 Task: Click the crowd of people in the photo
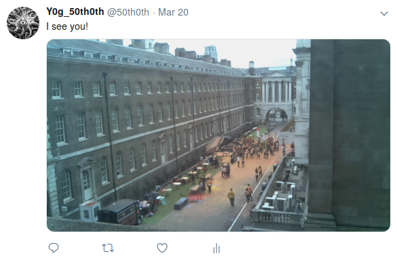pyautogui.click(x=256, y=146)
